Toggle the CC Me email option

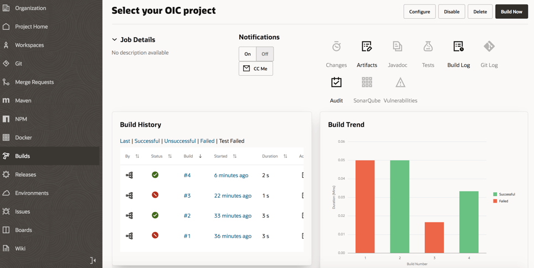tap(255, 69)
